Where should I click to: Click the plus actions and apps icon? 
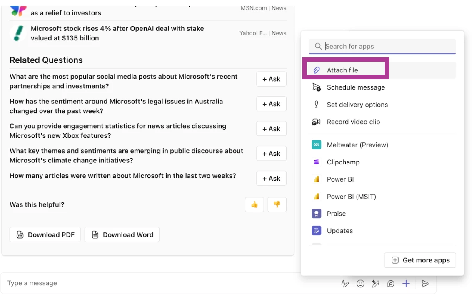click(x=406, y=283)
